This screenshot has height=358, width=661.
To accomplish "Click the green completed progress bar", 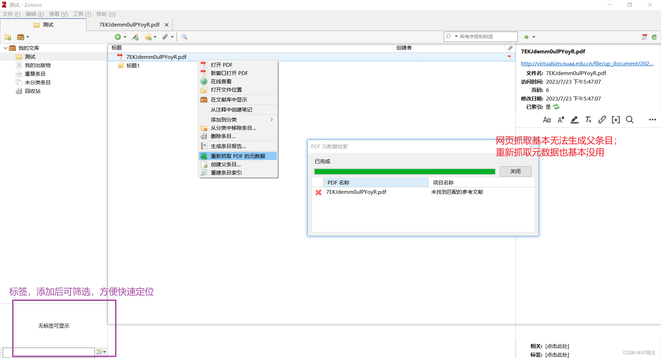I will tap(405, 171).
